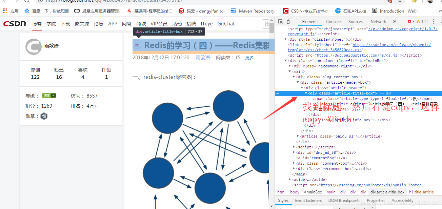Expand the article baidu_pl tree node
The image size is (442, 209).
pos(298,136)
